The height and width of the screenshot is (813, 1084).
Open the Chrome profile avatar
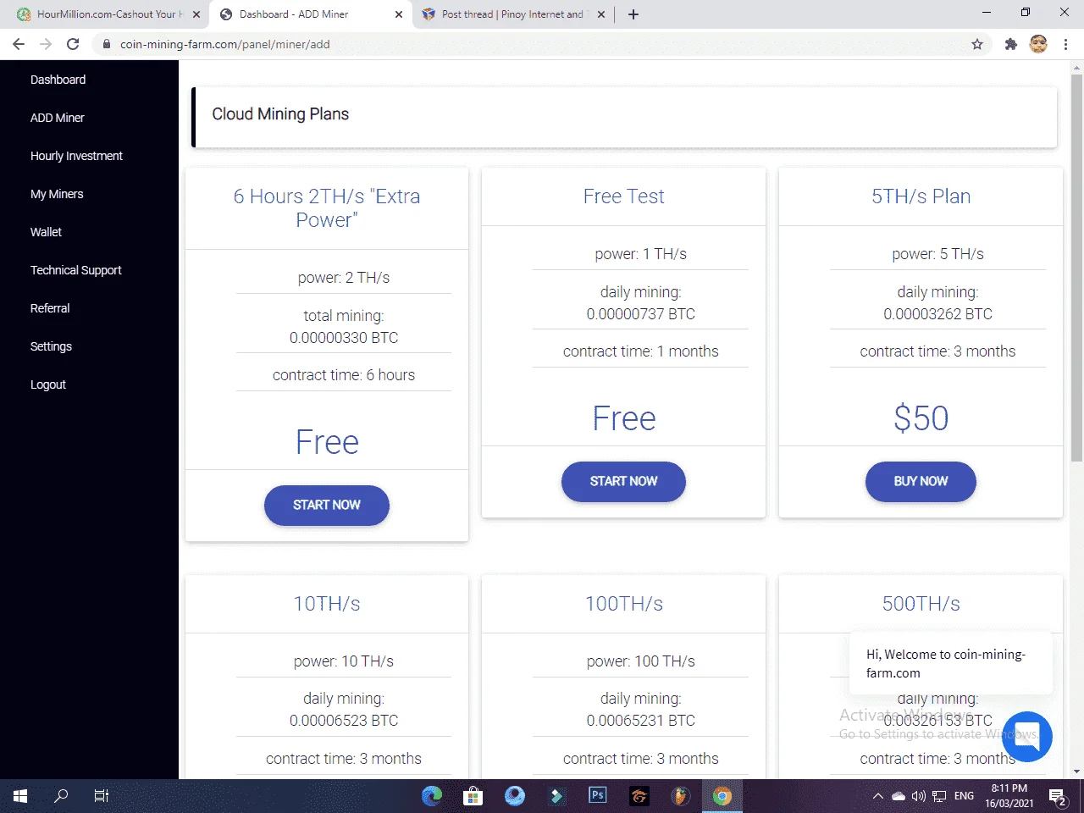pos(1038,44)
